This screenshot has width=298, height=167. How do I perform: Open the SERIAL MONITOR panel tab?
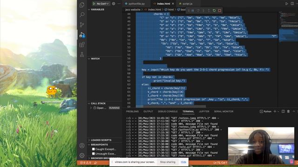pos(223,111)
